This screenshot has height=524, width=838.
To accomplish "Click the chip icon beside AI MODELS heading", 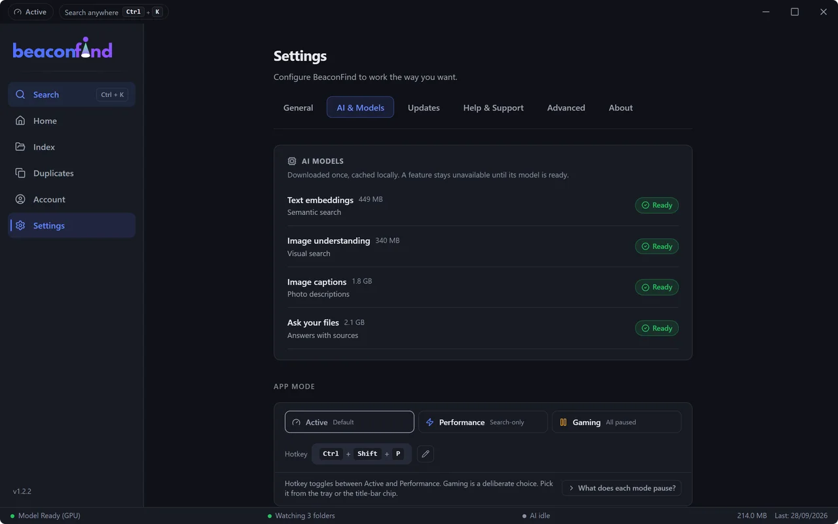I will (292, 161).
